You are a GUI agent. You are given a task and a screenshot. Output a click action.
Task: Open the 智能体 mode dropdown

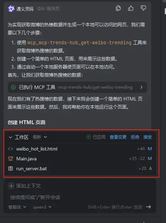pos(17,207)
